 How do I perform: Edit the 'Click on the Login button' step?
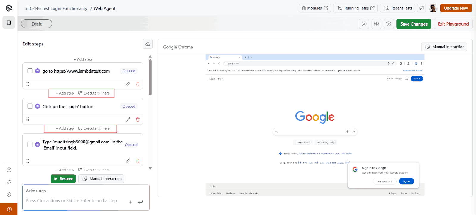coord(128,120)
